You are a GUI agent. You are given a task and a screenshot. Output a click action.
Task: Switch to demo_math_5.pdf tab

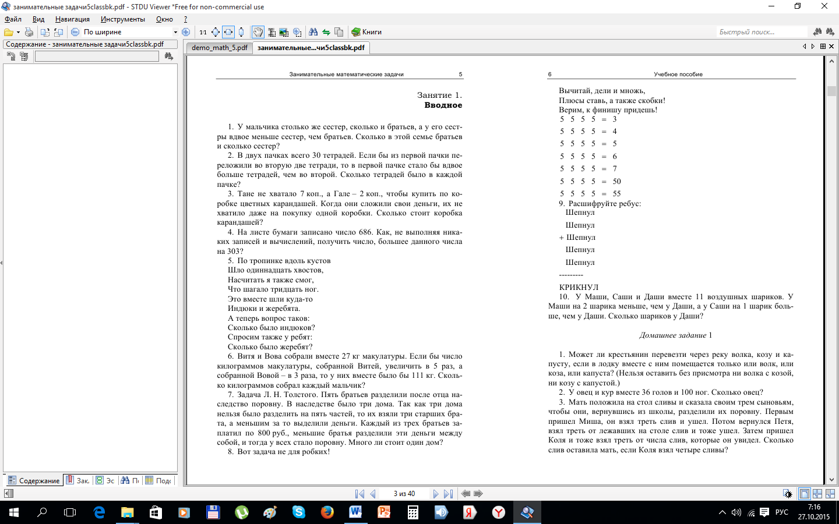(x=220, y=48)
